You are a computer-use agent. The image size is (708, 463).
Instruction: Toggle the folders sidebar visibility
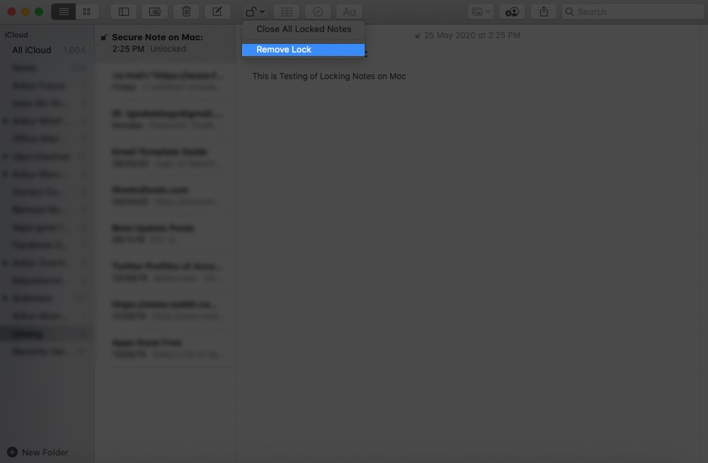coord(124,11)
